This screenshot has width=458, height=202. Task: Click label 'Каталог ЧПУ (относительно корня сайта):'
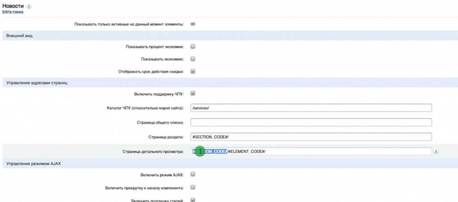coord(145,108)
